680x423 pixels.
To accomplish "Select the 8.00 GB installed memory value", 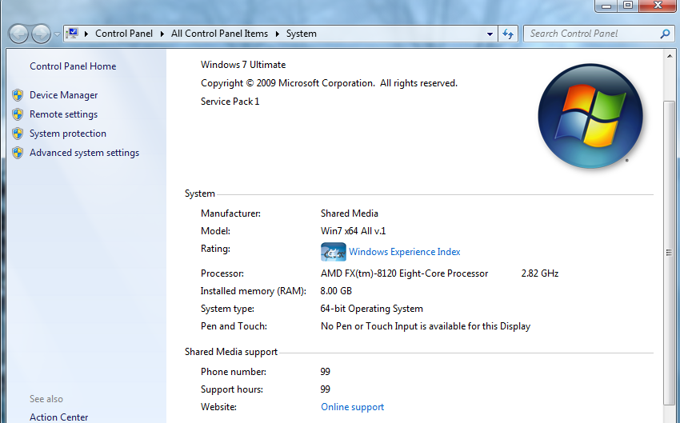I will click(x=336, y=291).
